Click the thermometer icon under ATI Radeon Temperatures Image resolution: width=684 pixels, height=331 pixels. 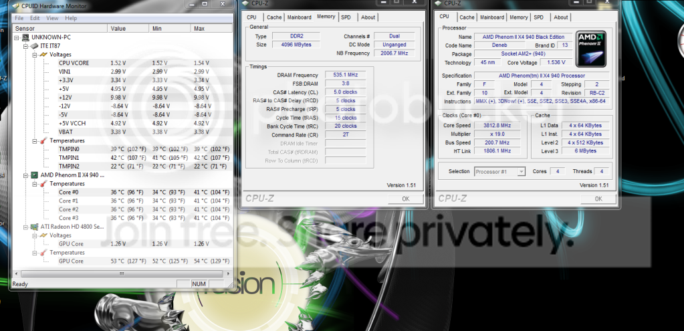point(43,253)
